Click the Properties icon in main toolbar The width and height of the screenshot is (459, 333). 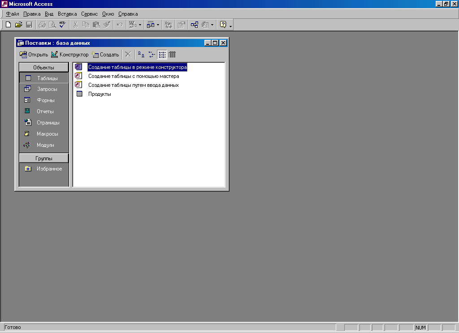point(182,25)
